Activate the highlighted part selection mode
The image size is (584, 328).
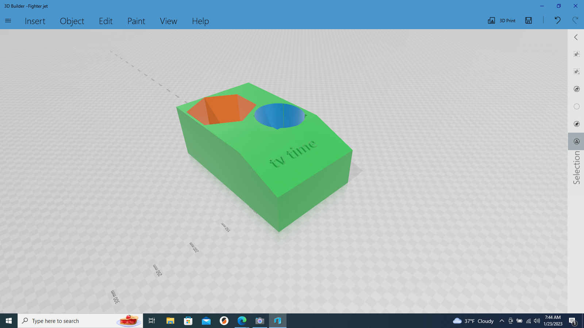[576, 141]
